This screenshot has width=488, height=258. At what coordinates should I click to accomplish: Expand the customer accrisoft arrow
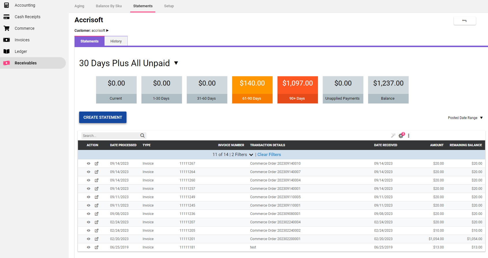(107, 30)
